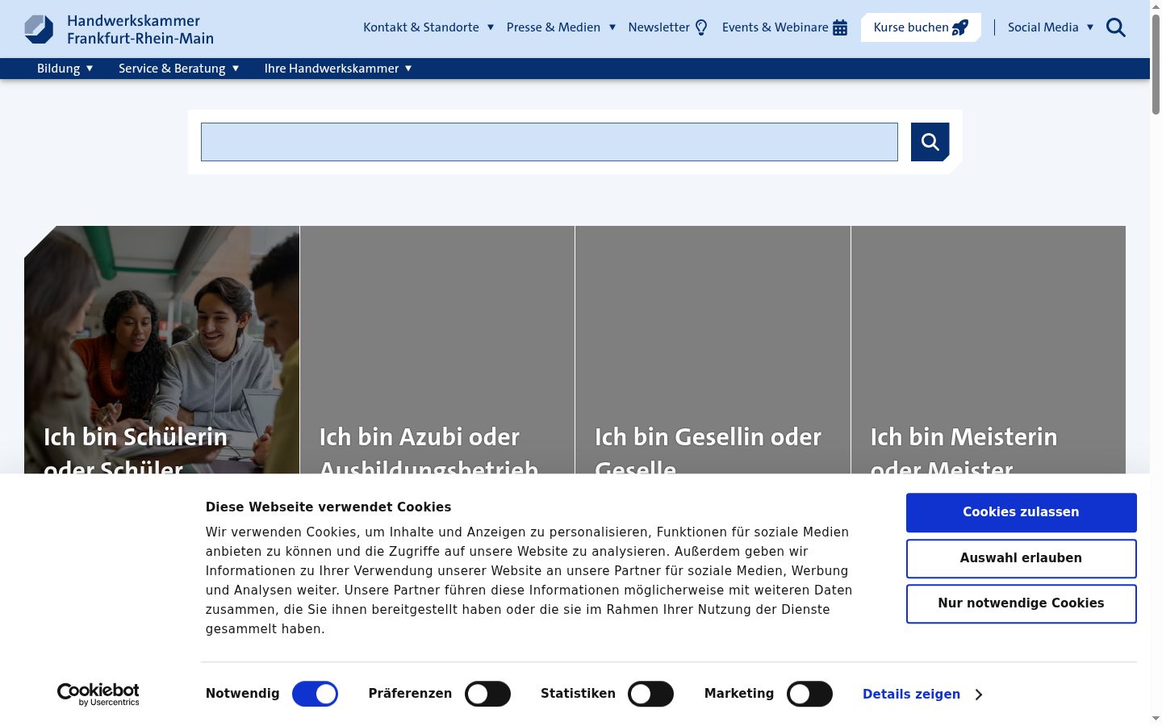Enable the Statistiken cookie switch
Viewport: 1162px width, 726px height.
point(650,694)
